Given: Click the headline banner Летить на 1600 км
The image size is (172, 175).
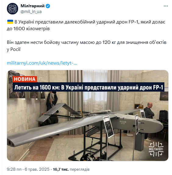Looking at the screenshot, I should click(x=88, y=87).
